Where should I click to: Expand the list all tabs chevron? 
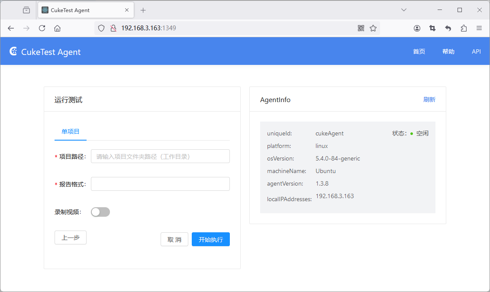coord(404,10)
